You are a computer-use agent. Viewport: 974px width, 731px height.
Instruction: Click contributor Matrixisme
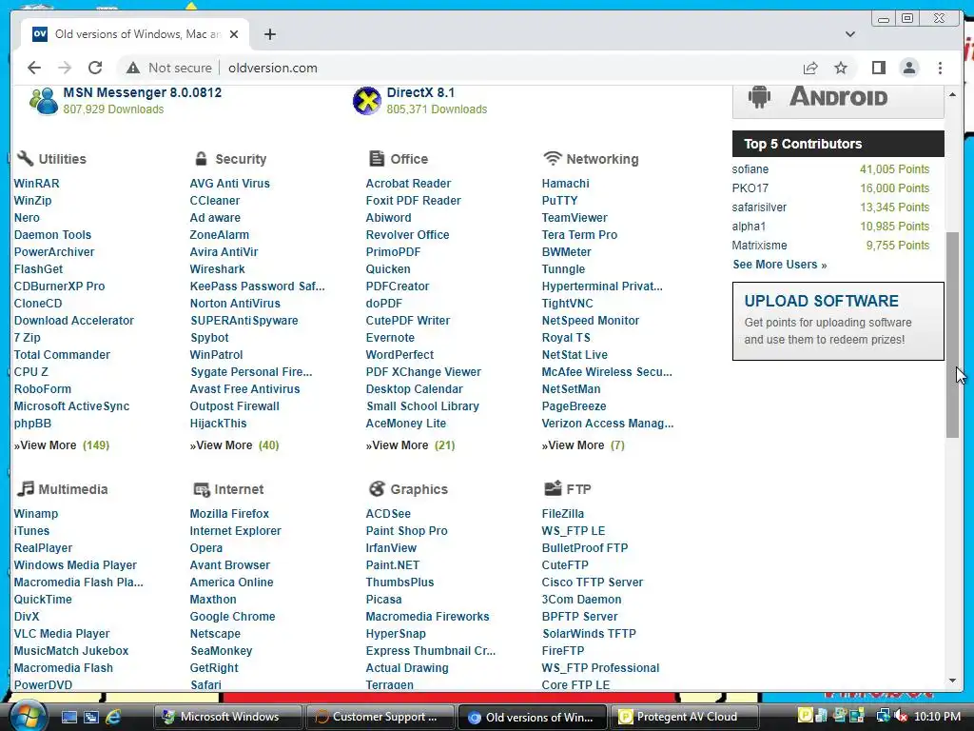(759, 245)
